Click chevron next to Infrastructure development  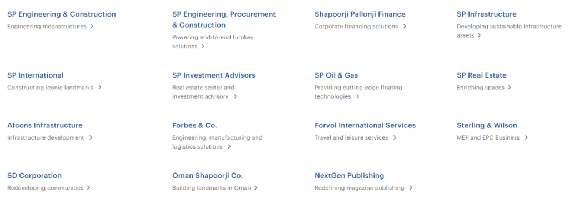pos(91,138)
